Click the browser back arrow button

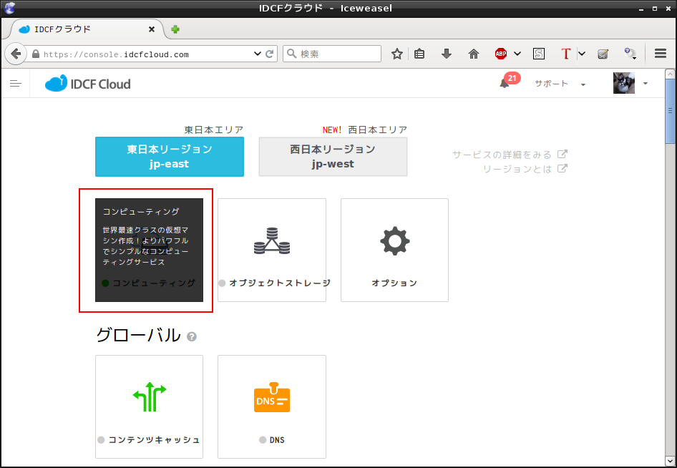pos(15,54)
